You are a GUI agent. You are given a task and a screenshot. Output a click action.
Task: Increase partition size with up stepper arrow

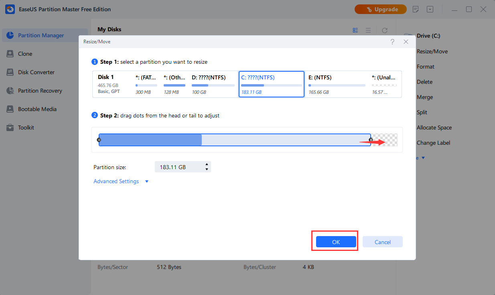click(x=207, y=164)
